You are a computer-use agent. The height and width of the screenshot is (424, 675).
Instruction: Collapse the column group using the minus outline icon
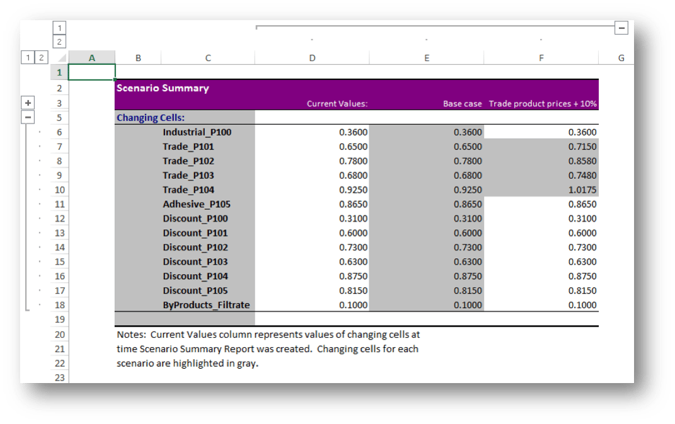621,28
